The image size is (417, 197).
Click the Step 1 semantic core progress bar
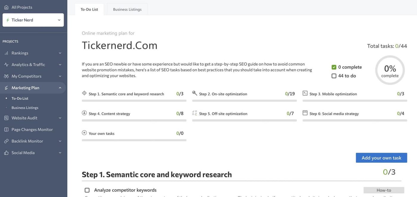(134, 101)
